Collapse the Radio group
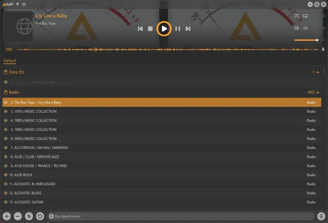328x223 pixels. point(318,92)
